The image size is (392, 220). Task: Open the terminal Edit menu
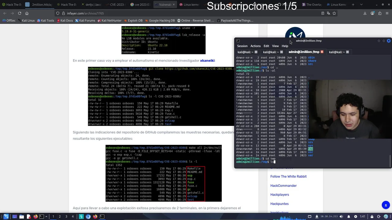click(x=266, y=46)
